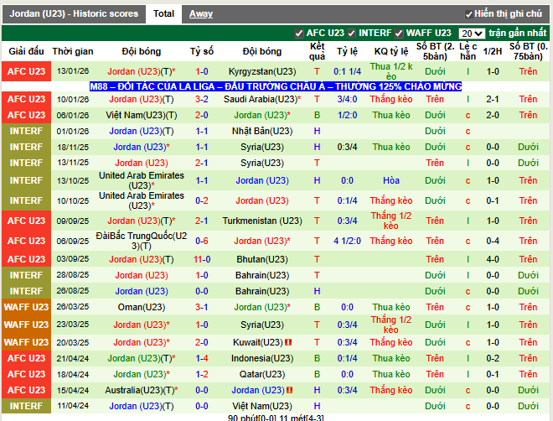Click the 0-2 score of the 10/10/25 match

pos(202,200)
